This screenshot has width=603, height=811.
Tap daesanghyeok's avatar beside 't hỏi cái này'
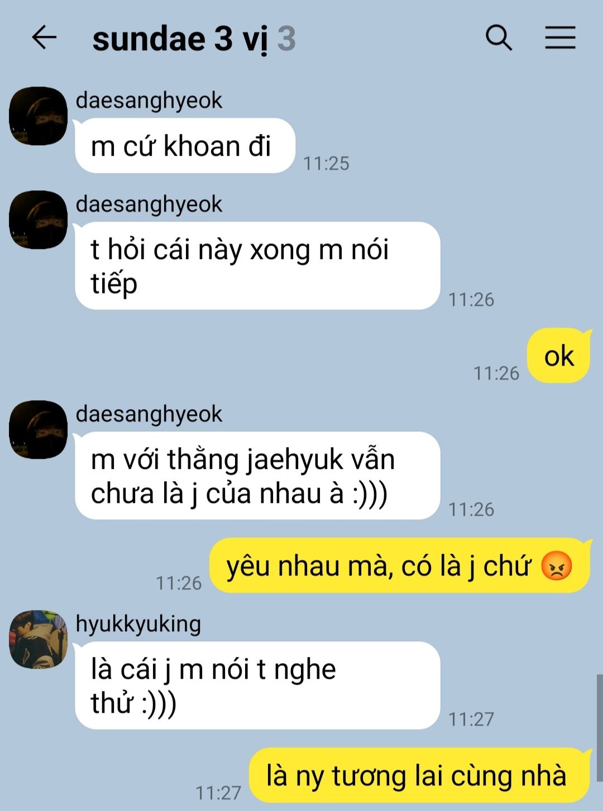pyautogui.click(x=38, y=220)
